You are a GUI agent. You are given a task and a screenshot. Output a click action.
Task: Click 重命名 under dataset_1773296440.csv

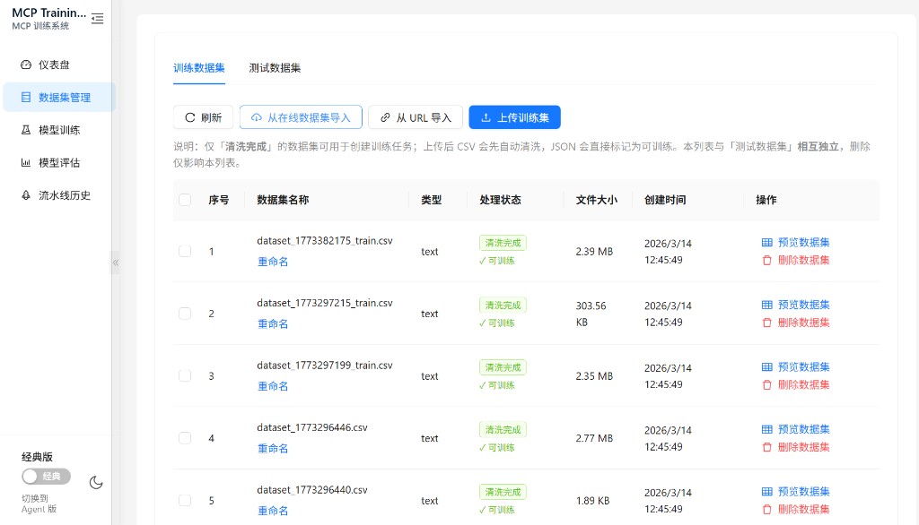coord(273,511)
